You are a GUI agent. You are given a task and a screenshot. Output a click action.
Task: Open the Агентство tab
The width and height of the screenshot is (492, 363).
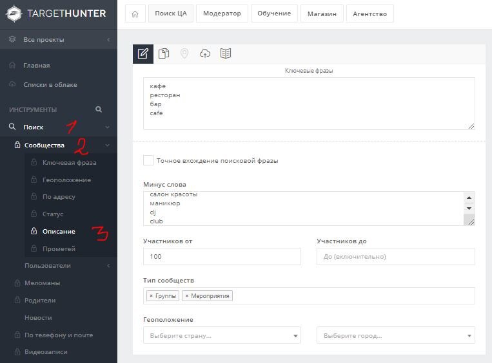tap(369, 14)
